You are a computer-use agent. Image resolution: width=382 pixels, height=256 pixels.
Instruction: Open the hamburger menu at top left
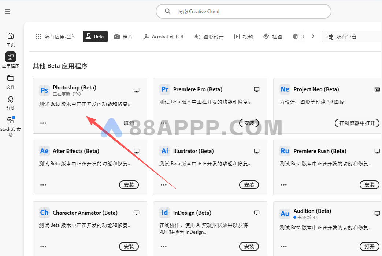point(8,12)
